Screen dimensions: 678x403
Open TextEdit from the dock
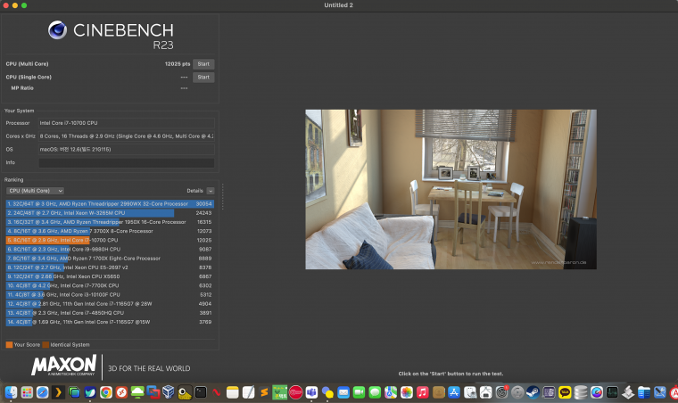click(x=248, y=392)
